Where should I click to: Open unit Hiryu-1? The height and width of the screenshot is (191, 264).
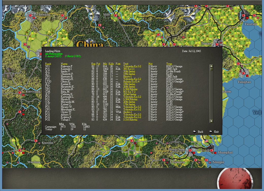tap(127, 76)
